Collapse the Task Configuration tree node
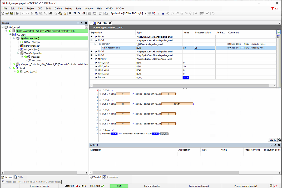This screenshot has width=282, height=188. point(18,53)
